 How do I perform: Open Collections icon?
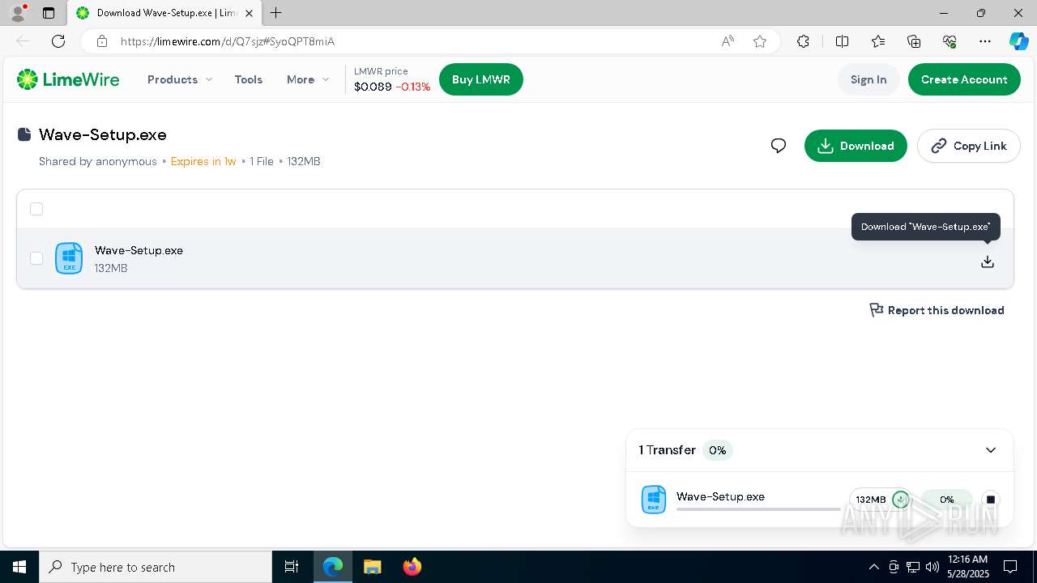(x=914, y=41)
